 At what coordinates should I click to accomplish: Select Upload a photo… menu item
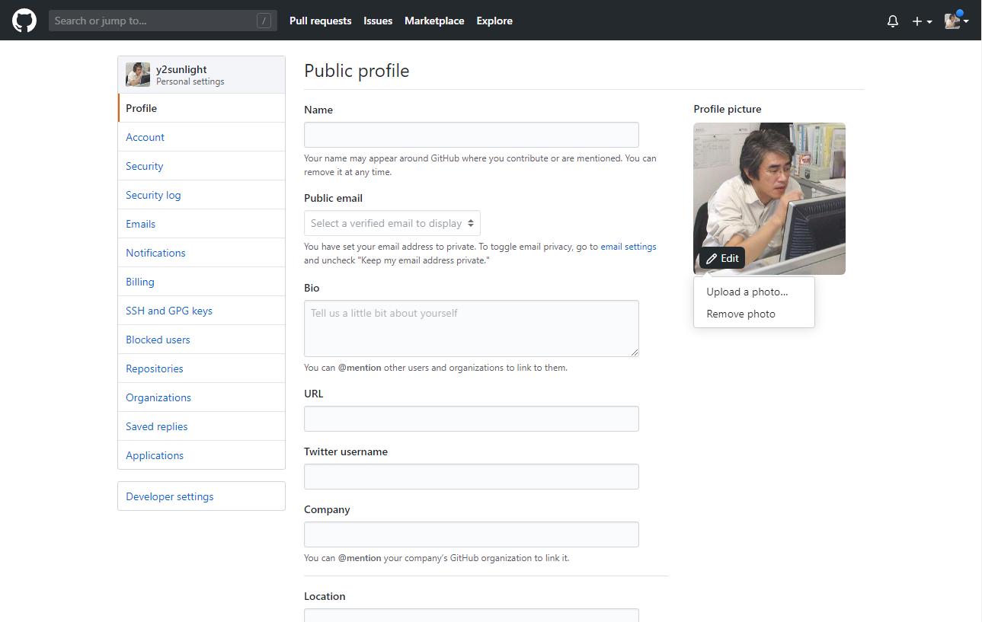coord(747,292)
